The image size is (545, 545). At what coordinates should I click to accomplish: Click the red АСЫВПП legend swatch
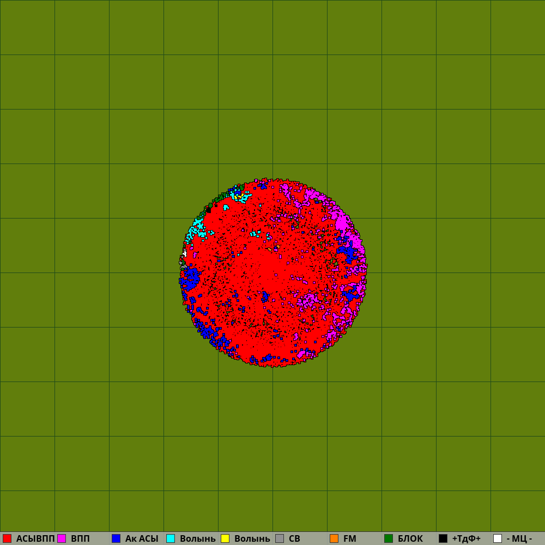coord(7,538)
